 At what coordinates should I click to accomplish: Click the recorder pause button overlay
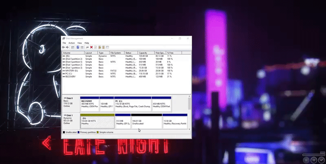coord(313,160)
